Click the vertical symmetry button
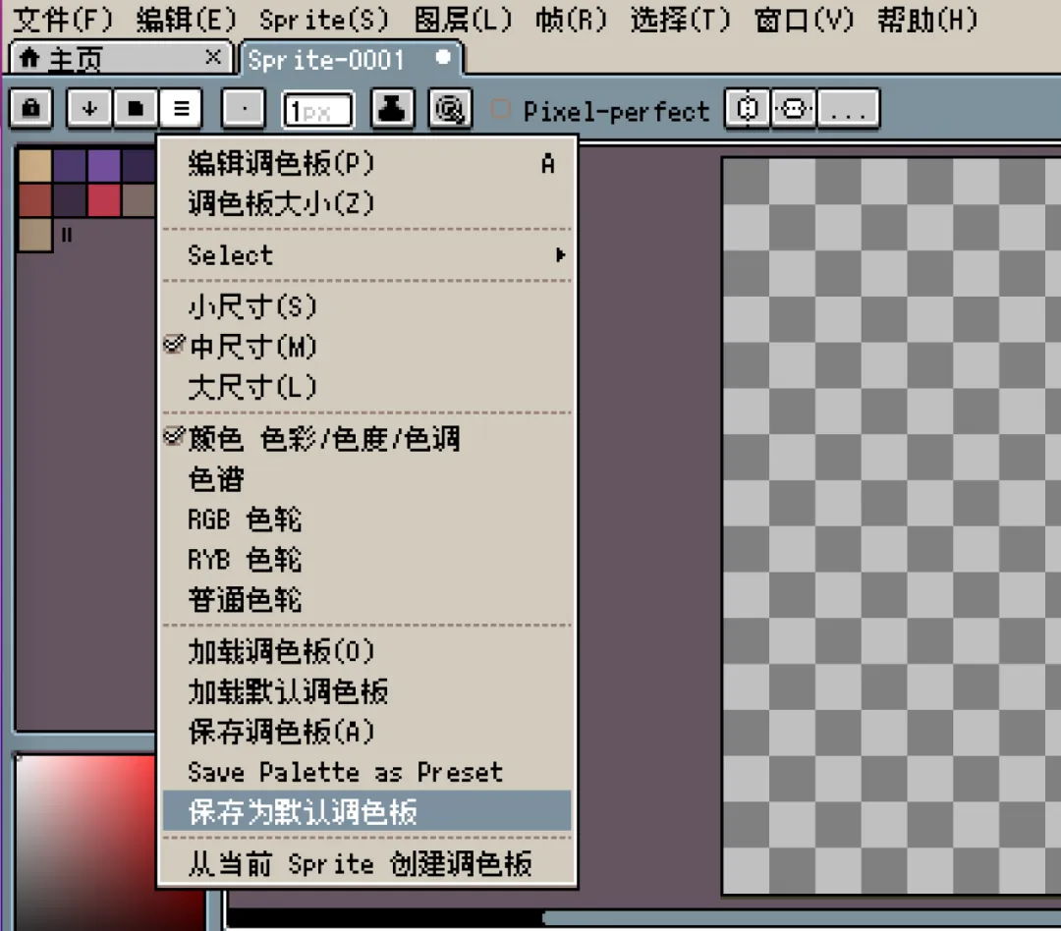This screenshot has width=1061, height=931. pyautogui.click(x=747, y=108)
